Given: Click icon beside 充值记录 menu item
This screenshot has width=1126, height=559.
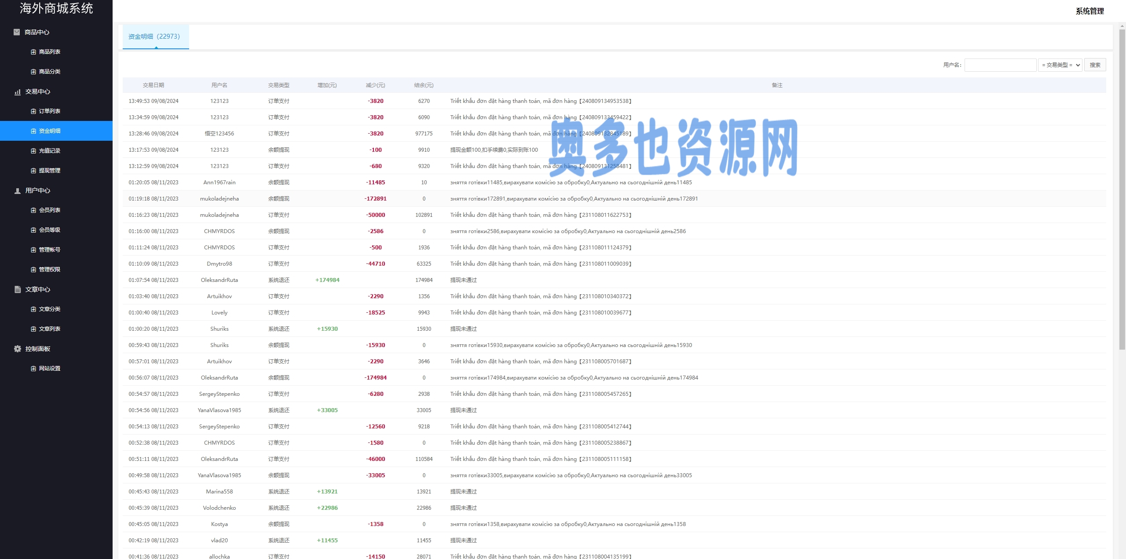Looking at the screenshot, I should click(33, 151).
